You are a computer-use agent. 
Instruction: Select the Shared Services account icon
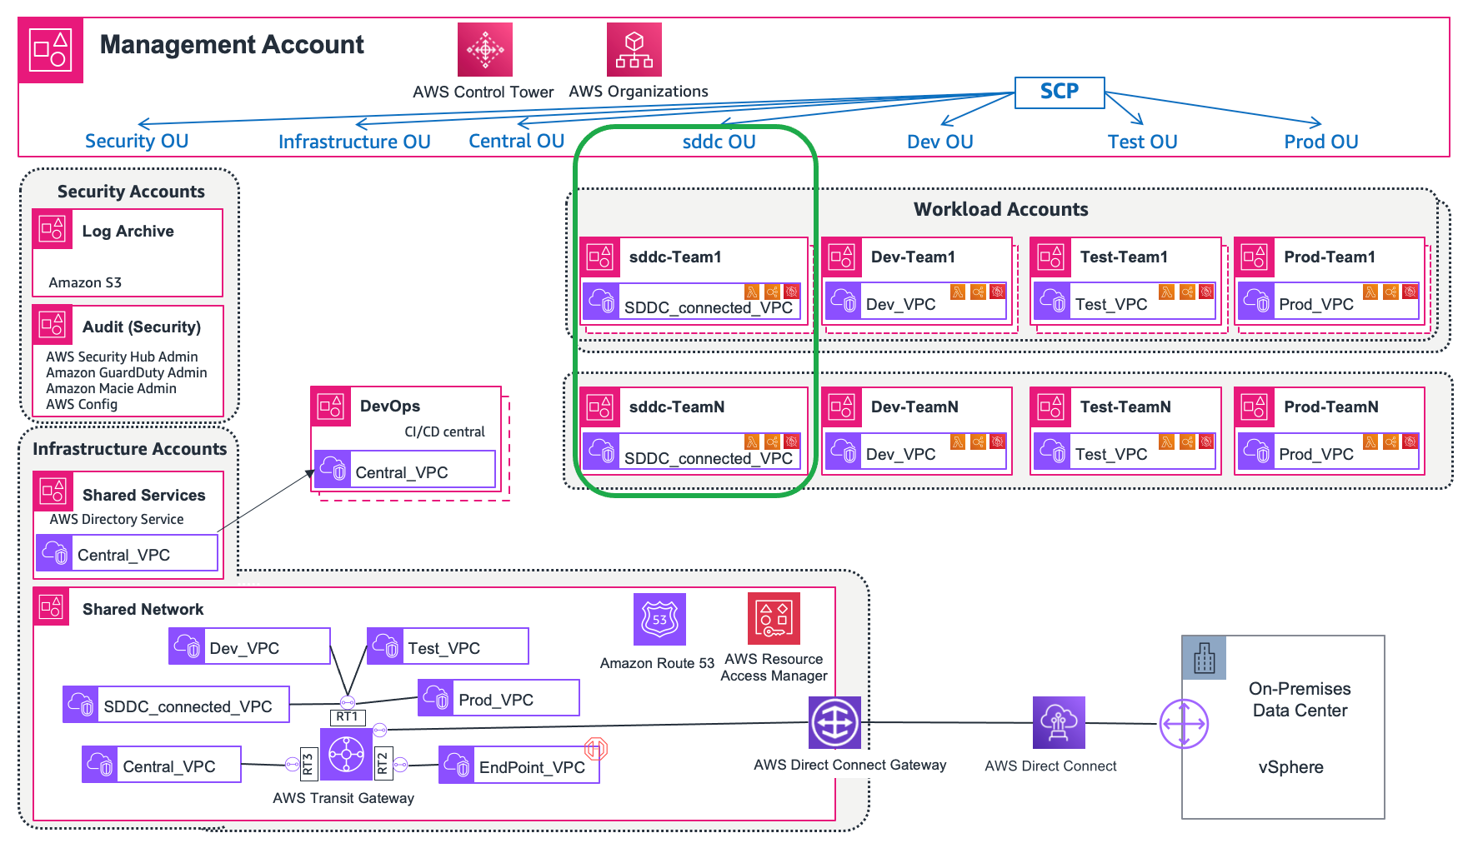pyautogui.click(x=53, y=492)
